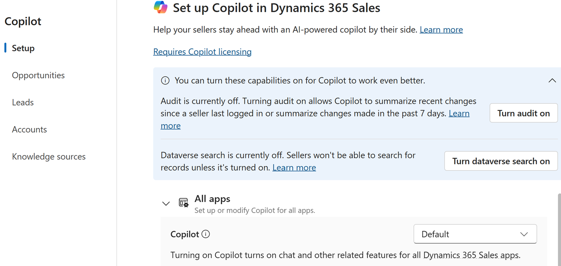Click the info icon next to the Copilot label
Viewport: 561px width, 266px height.
click(206, 234)
